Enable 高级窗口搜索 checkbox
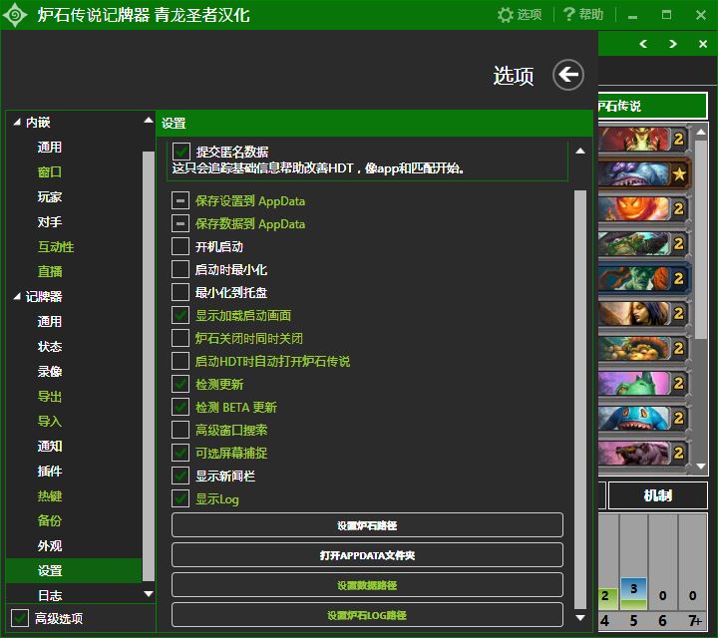 (179, 430)
